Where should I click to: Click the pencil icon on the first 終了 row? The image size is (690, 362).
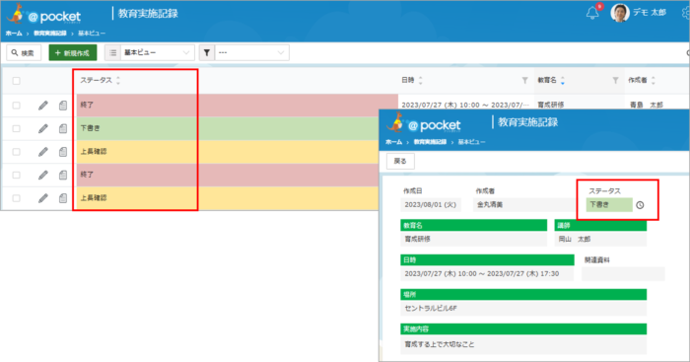[x=43, y=106]
